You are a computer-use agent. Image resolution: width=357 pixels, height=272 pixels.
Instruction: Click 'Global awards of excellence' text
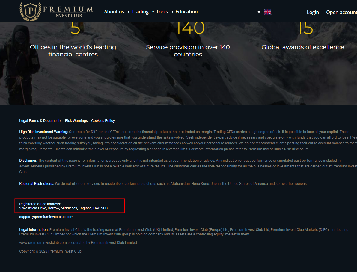302,47
